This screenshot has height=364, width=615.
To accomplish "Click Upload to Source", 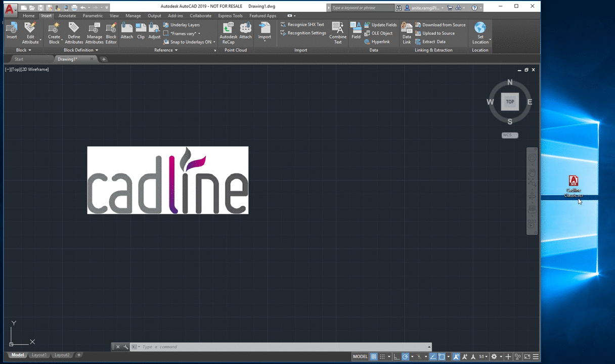I will 435,33.
